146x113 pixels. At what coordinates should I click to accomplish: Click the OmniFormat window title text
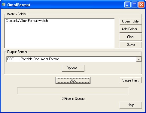pyautogui.click(x=19, y=5)
